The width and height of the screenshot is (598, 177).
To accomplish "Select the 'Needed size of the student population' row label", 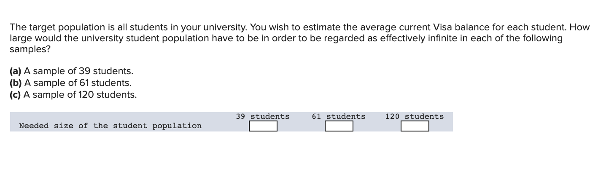I will tap(110, 126).
